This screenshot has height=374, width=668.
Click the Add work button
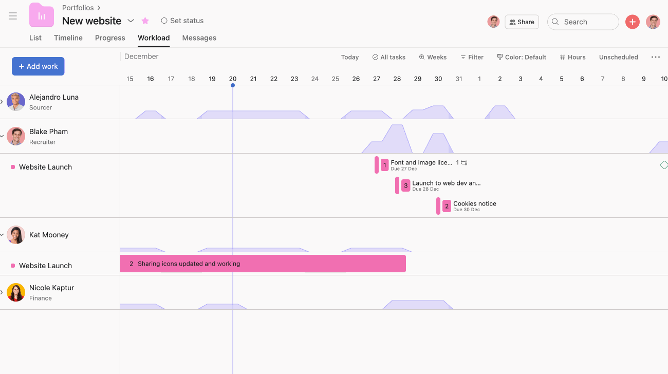[x=38, y=66]
